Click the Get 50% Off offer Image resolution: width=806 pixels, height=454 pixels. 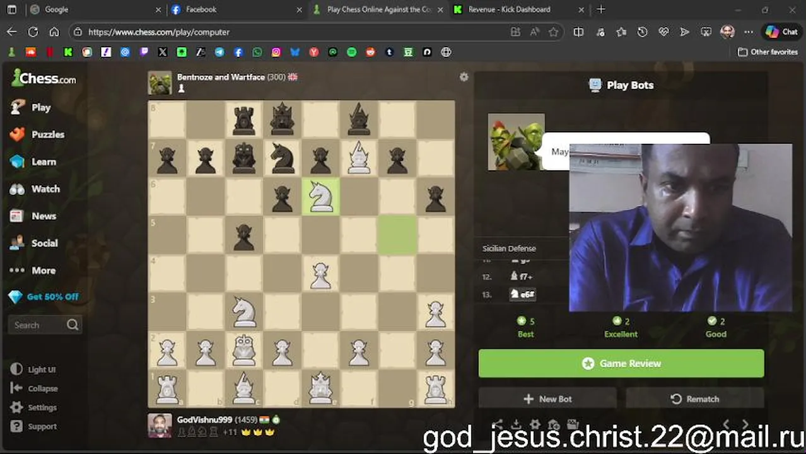point(44,296)
